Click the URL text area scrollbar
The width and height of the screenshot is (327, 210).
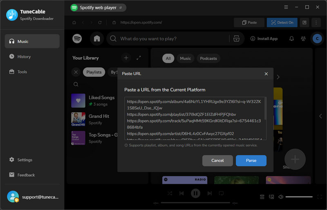coord(265,109)
